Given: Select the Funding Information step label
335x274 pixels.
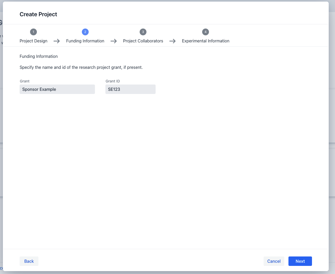Looking at the screenshot, I should [x=85, y=41].
